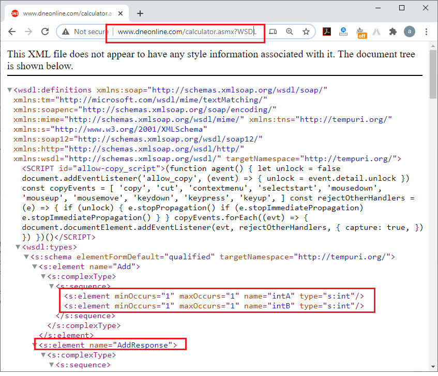The image size is (438, 376).
Task: Collapse the wsdl:definitions node
Action: click(x=9, y=90)
